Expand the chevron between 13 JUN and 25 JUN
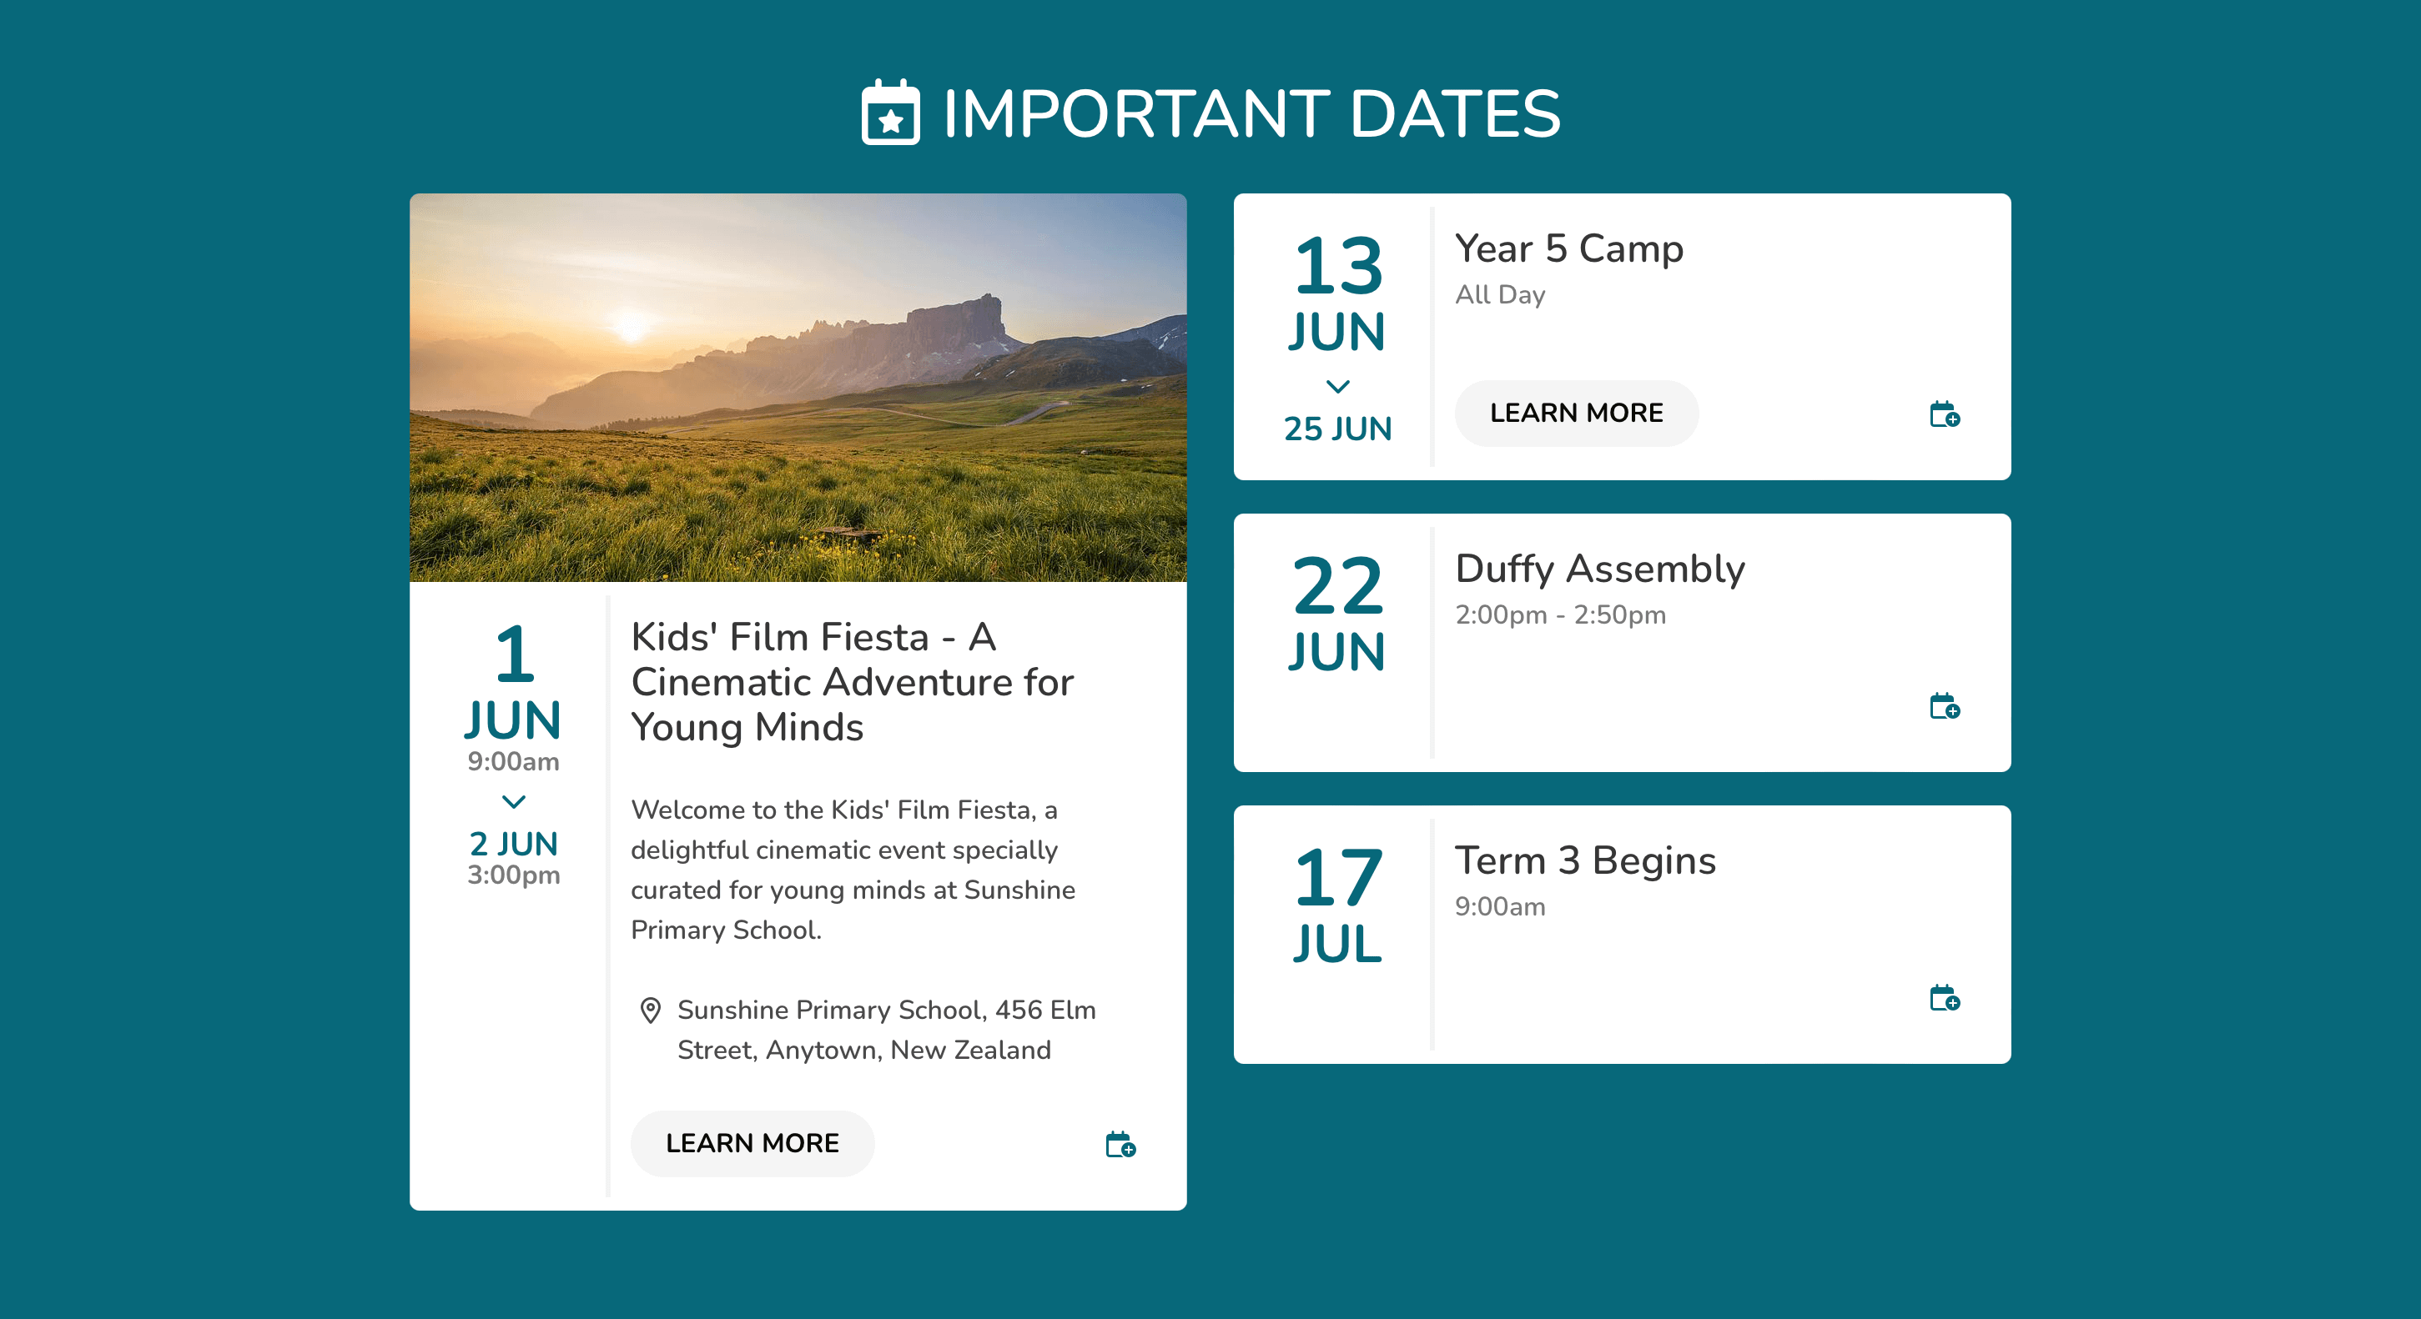Viewport: 2421px width, 1319px height. tap(1338, 385)
